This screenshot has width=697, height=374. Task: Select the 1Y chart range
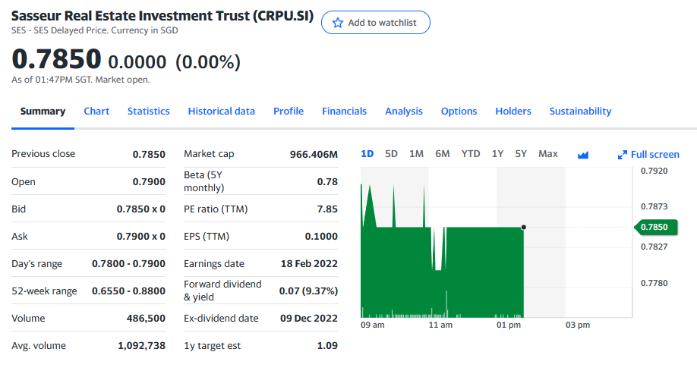click(497, 154)
